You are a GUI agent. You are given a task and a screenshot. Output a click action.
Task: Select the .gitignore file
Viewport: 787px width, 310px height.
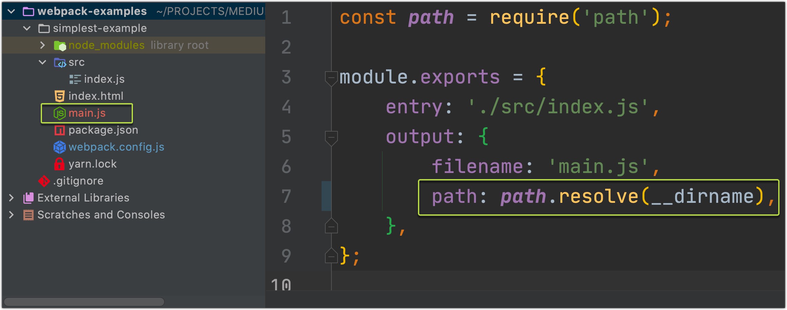tap(78, 181)
